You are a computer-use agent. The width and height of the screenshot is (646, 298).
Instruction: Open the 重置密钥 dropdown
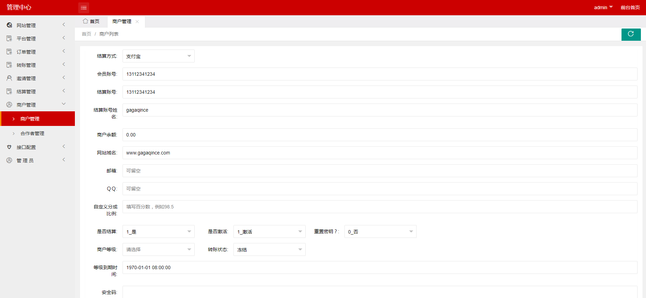coord(380,231)
